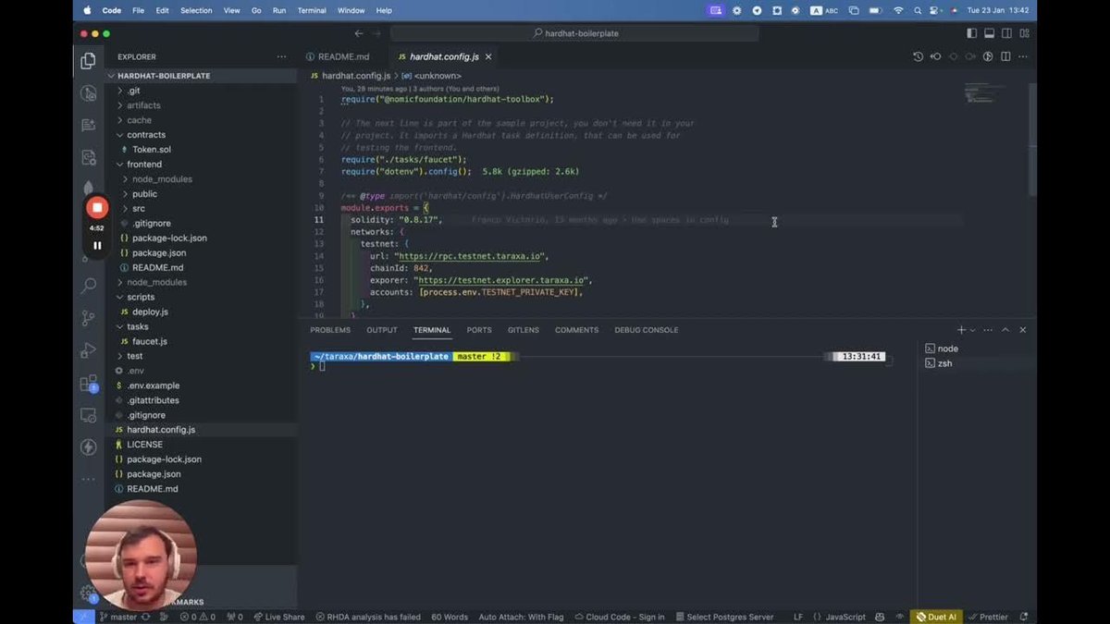Change JavaScript language mode in status bar

click(845, 617)
